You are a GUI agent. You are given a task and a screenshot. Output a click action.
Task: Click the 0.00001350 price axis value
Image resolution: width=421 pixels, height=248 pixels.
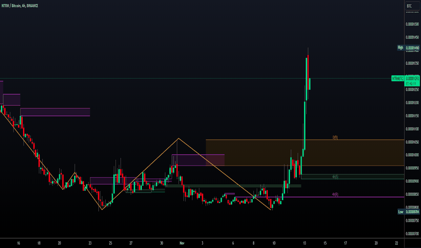[x=412, y=63]
